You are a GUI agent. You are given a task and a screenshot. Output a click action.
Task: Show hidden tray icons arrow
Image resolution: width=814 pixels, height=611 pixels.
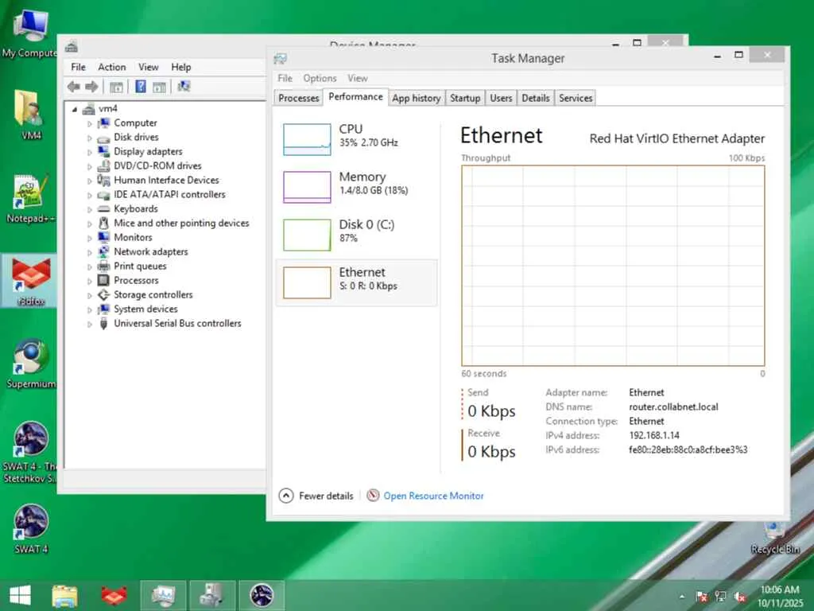[682, 597]
